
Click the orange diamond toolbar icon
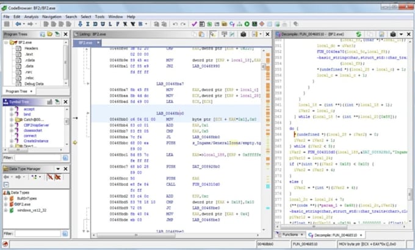coord(262,24)
